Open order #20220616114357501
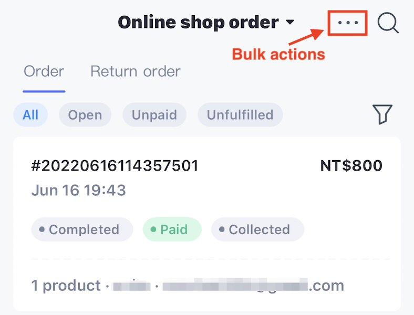Viewport: 414px width, 315px height. coord(115,166)
